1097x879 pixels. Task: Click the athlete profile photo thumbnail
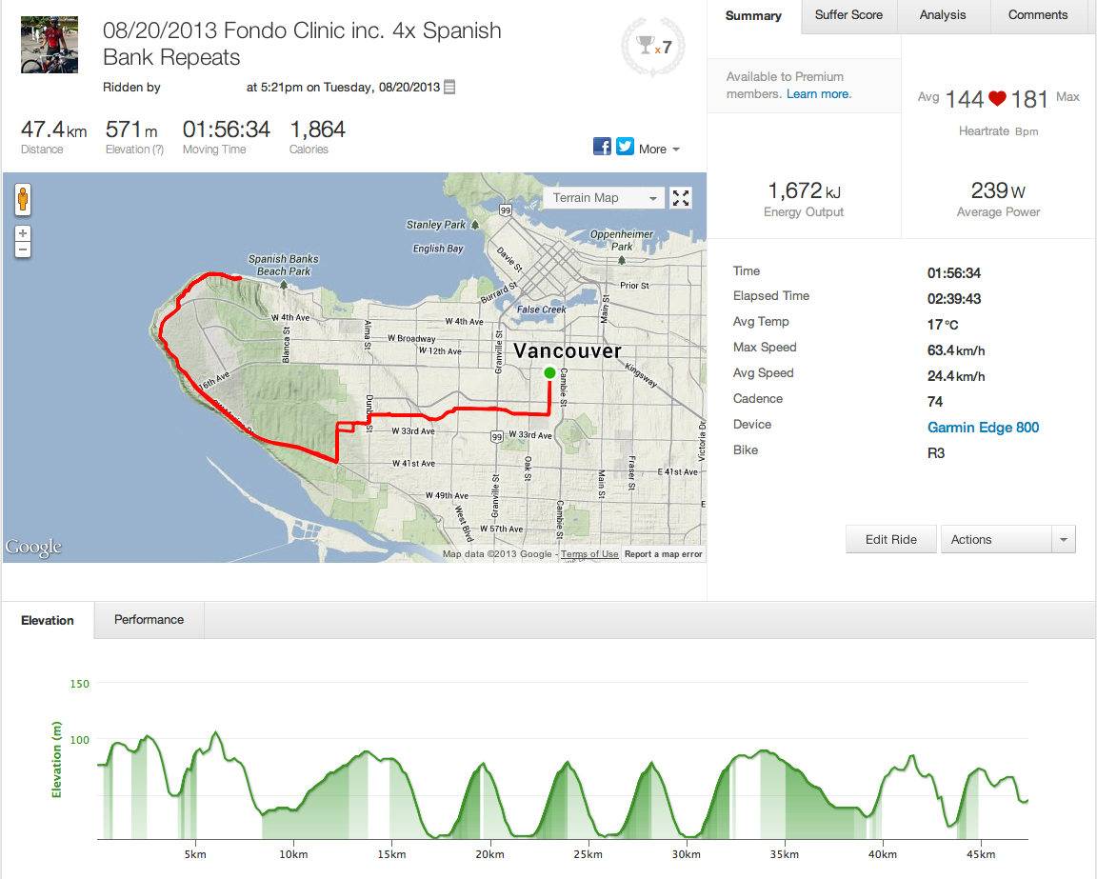(x=50, y=45)
